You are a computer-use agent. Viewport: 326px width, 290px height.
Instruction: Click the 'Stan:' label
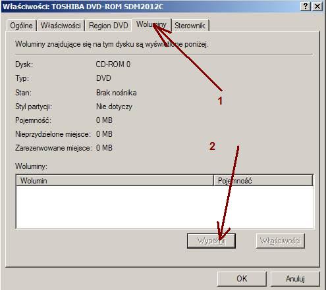tap(23, 93)
